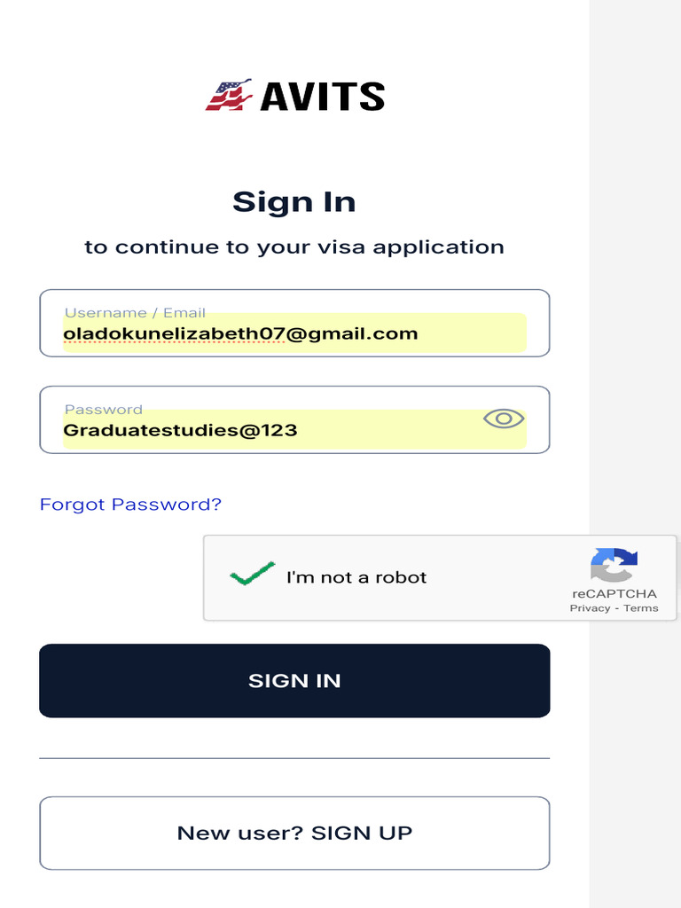Click the reCAPTCHA brand text

tap(614, 593)
